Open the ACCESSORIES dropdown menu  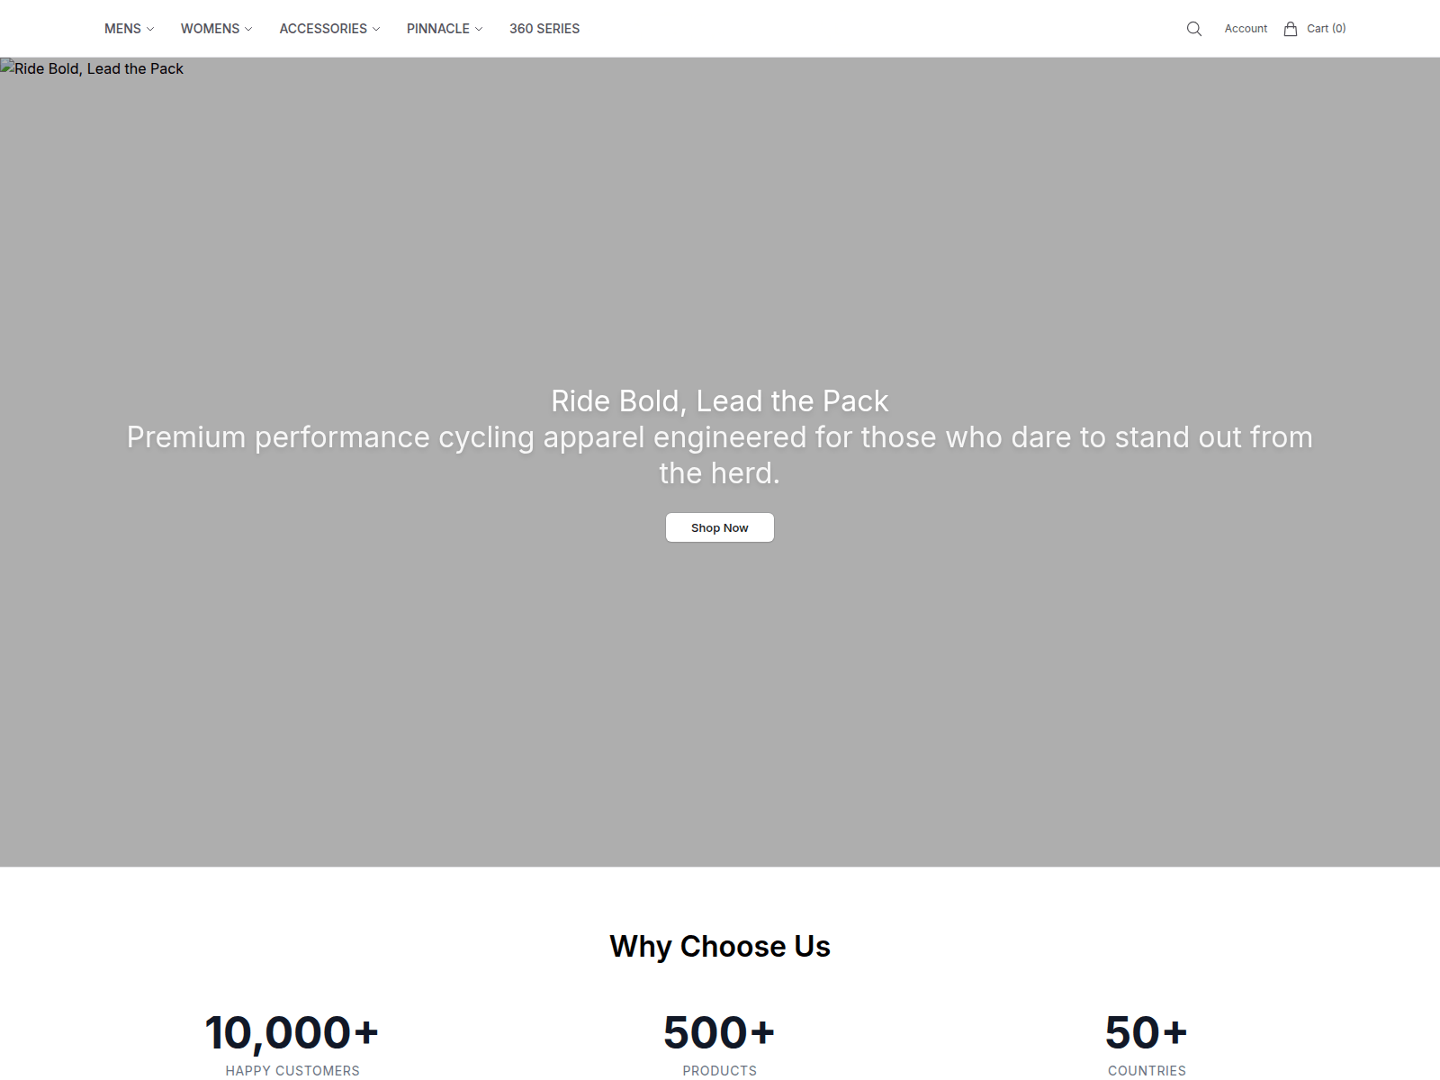click(330, 29)
